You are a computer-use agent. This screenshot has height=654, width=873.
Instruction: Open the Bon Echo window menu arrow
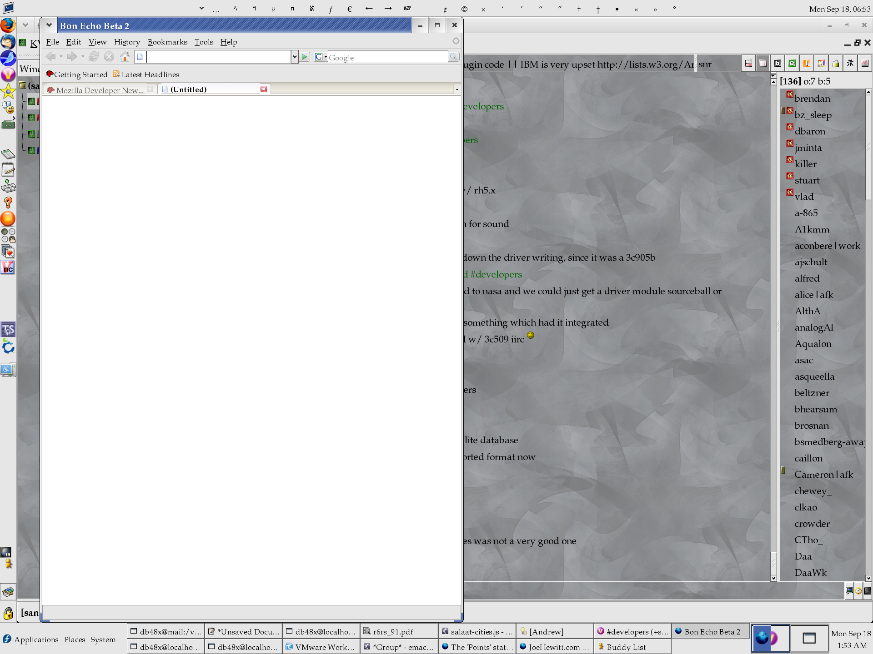pos(49,25)
